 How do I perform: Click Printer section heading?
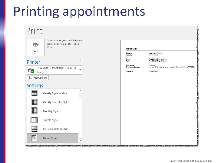(33, 62)
